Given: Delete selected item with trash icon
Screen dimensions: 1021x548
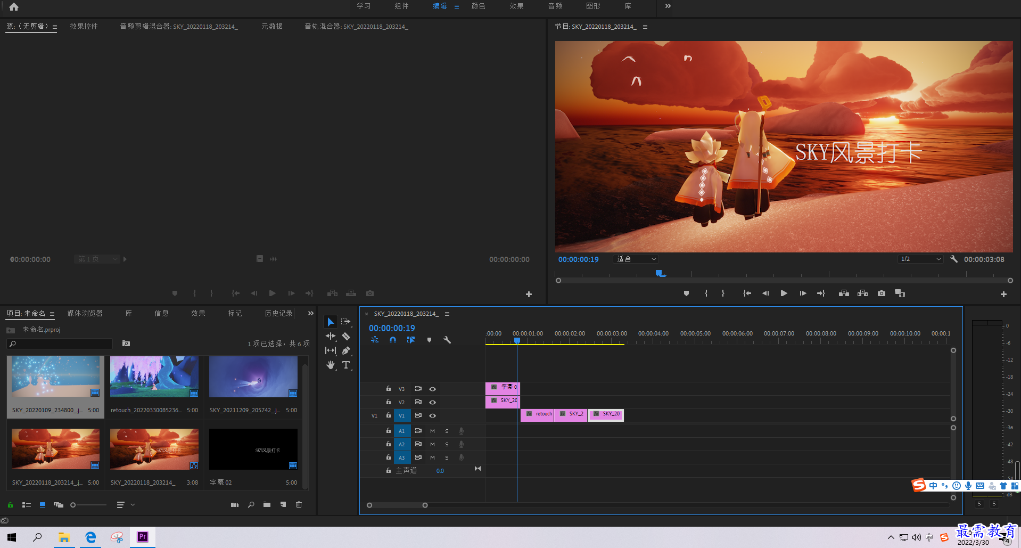Looking at the screenshot, I should pyautogui.click(x=299, y=504).
